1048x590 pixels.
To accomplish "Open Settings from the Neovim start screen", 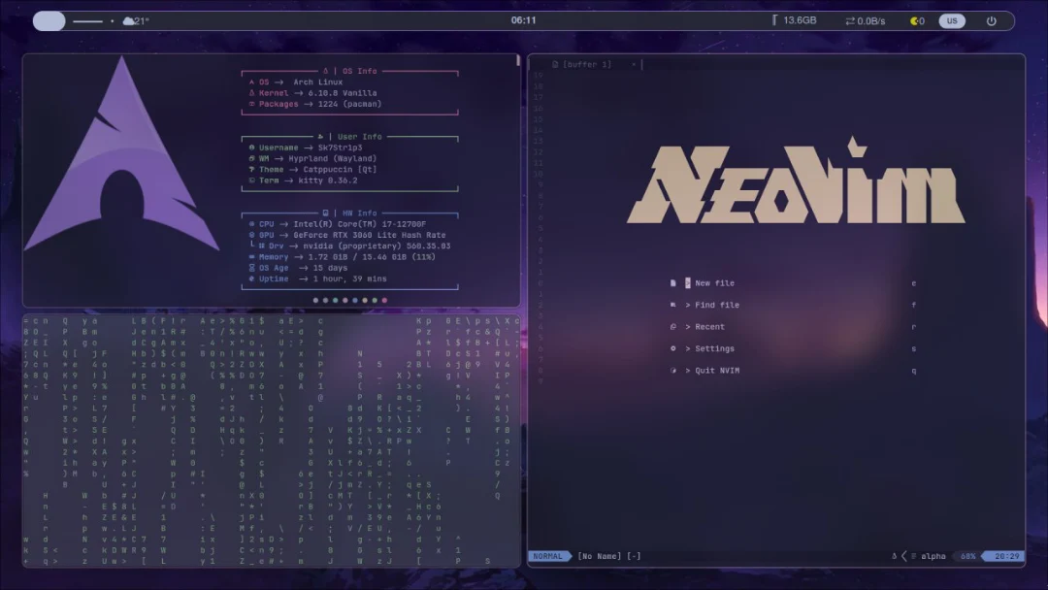I will tap(714, 348).
